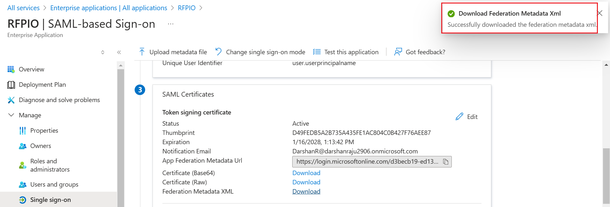Viewport: 610px width, 207px height.
Task: Click the Roles and administrators icon
Action: pos(23,165)
